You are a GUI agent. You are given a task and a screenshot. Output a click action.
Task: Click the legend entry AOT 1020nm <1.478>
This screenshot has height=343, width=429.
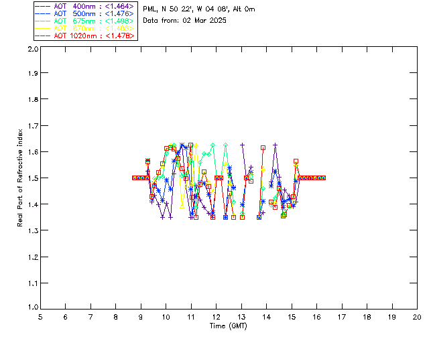84,36
